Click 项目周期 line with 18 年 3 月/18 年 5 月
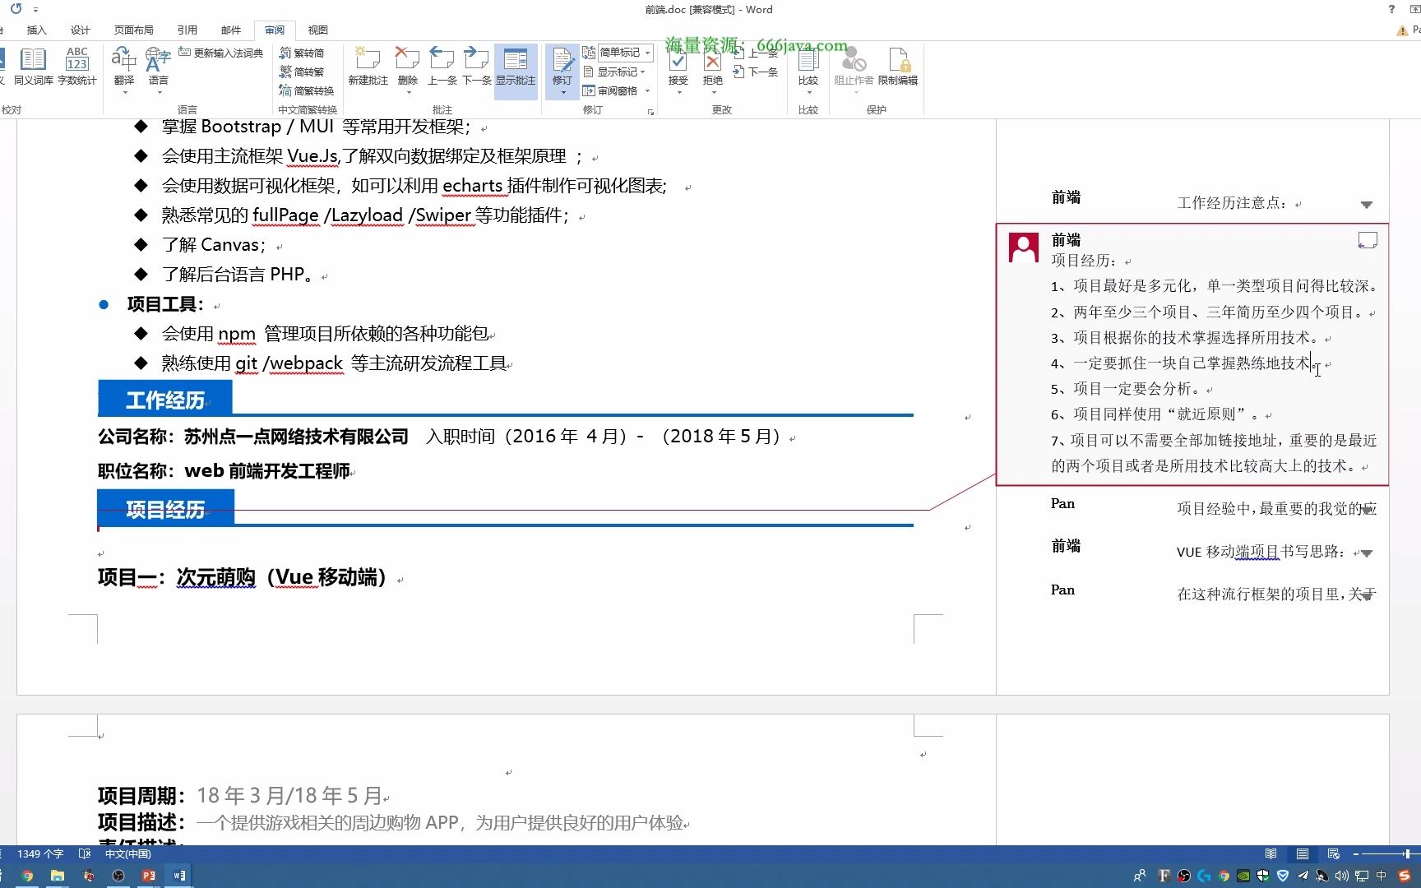This screenshot has width=1421, height=888. click(x=240, y=795)
